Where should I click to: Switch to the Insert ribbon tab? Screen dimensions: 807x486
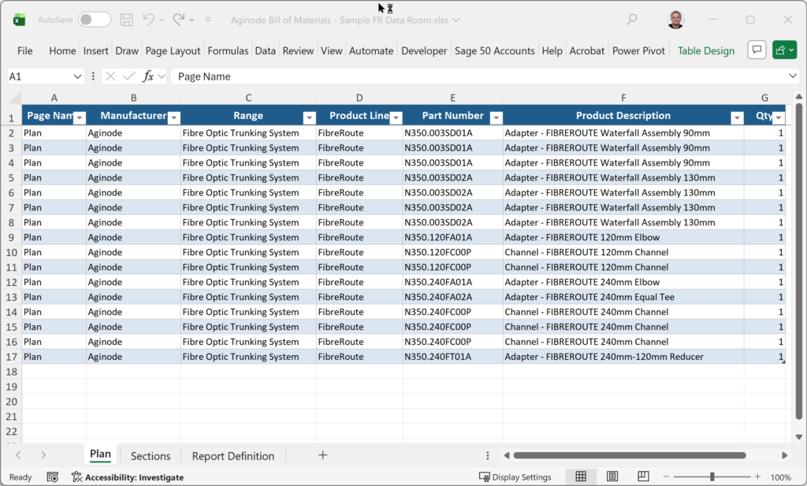95,51
